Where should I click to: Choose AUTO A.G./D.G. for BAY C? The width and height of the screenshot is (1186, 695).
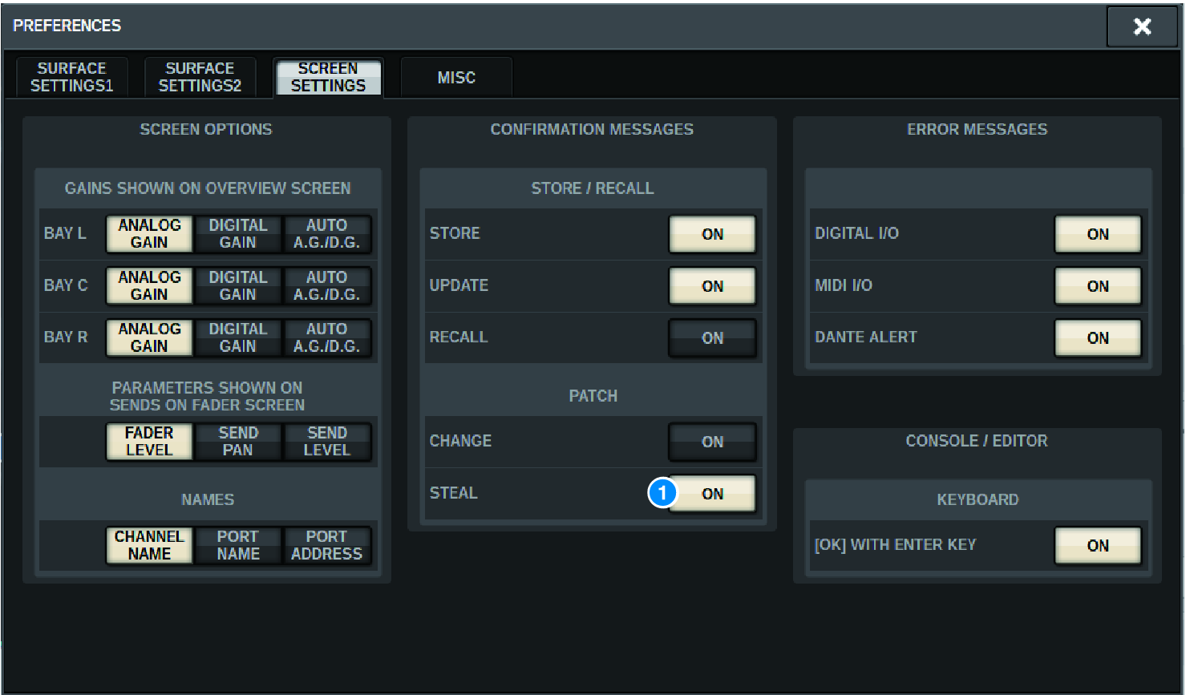point(326,286)
